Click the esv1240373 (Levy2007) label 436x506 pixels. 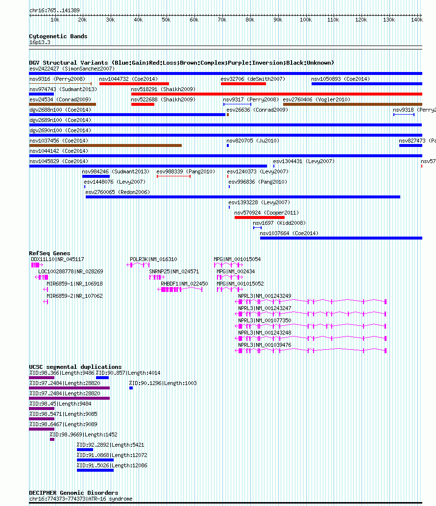pyautogui.click(x=258, y=172)
